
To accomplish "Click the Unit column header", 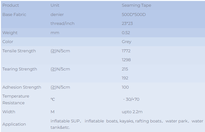I will [55, 5].
